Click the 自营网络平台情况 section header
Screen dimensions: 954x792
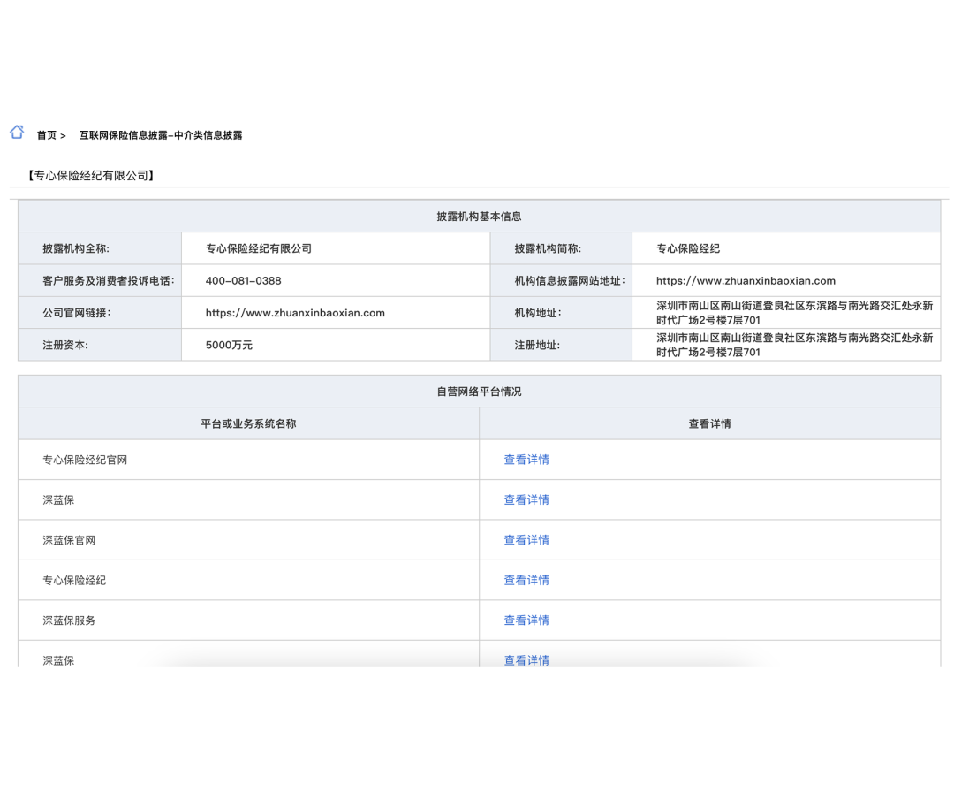[x=479, y=392]
